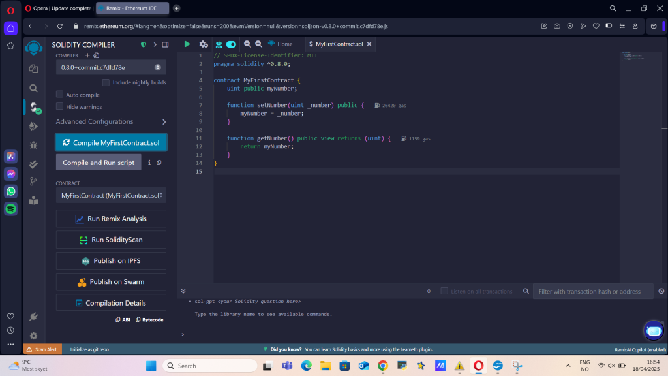Screen dimensions: 668x376
Task: Select the Solidity Compiler sidebar icon
Action: click(35, 108)
